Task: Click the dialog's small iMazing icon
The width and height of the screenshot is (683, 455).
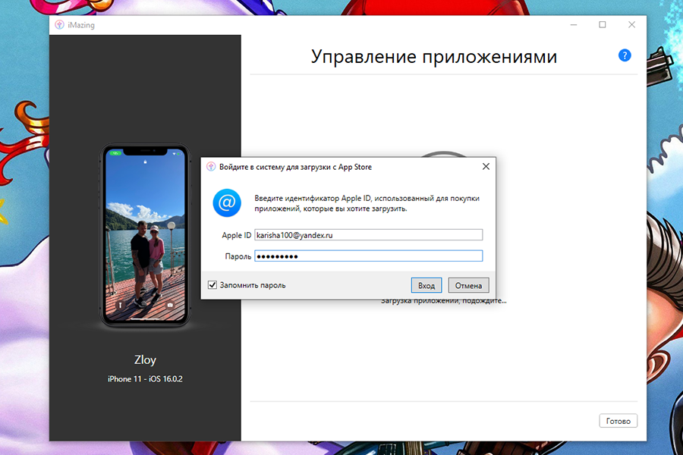Action: (211, 167)
